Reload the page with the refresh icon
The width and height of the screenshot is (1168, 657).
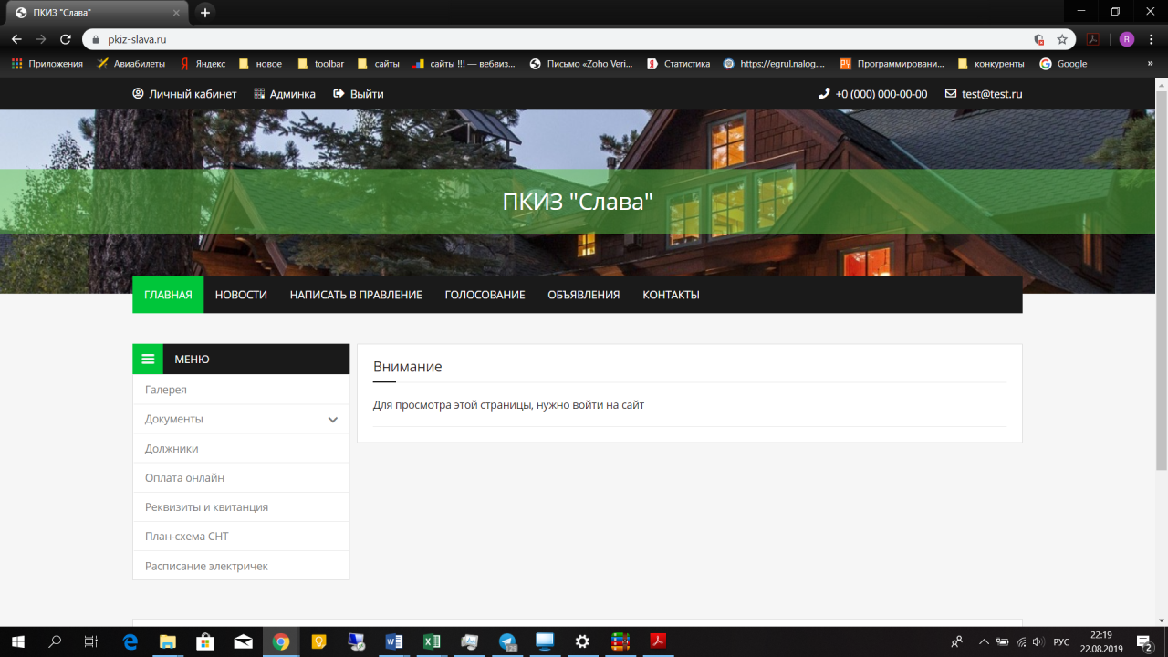pos(66,39)
